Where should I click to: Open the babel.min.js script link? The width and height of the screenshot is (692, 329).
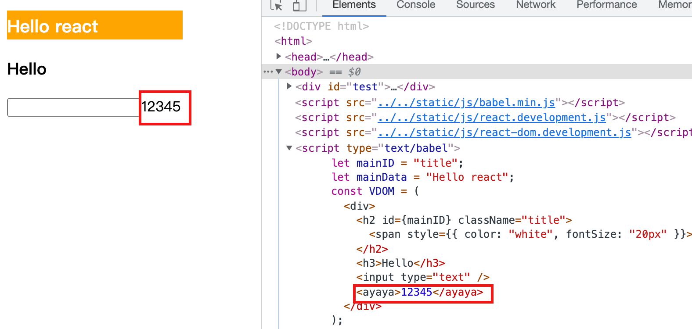466,102
